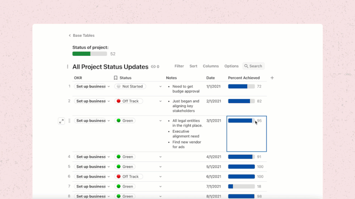
Task: Go back to Base Tables
Action: 83,35
